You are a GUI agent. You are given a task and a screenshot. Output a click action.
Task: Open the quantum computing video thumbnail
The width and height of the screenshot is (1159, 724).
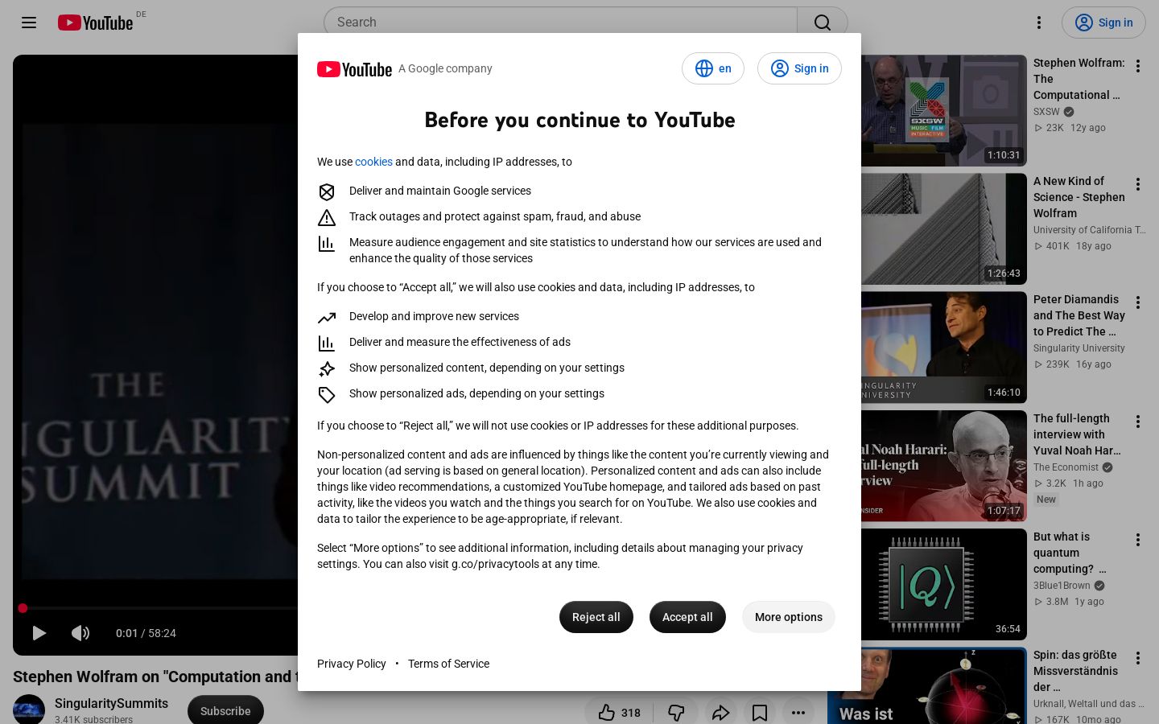[x=944, y=584]
